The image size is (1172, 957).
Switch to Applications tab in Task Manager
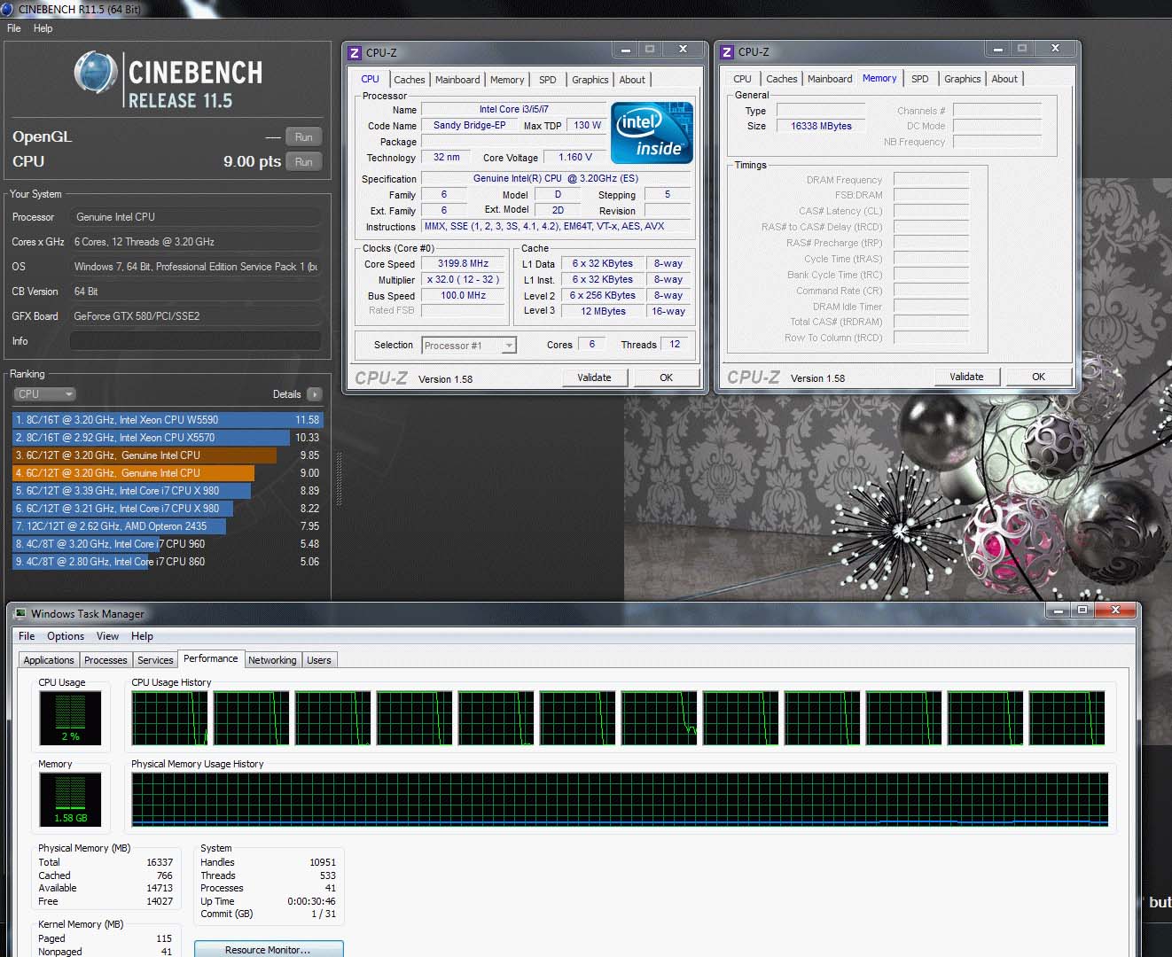click(49, 660)
